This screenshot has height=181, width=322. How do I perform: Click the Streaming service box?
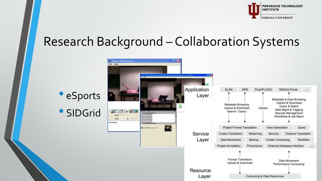[x=255, y=134]
